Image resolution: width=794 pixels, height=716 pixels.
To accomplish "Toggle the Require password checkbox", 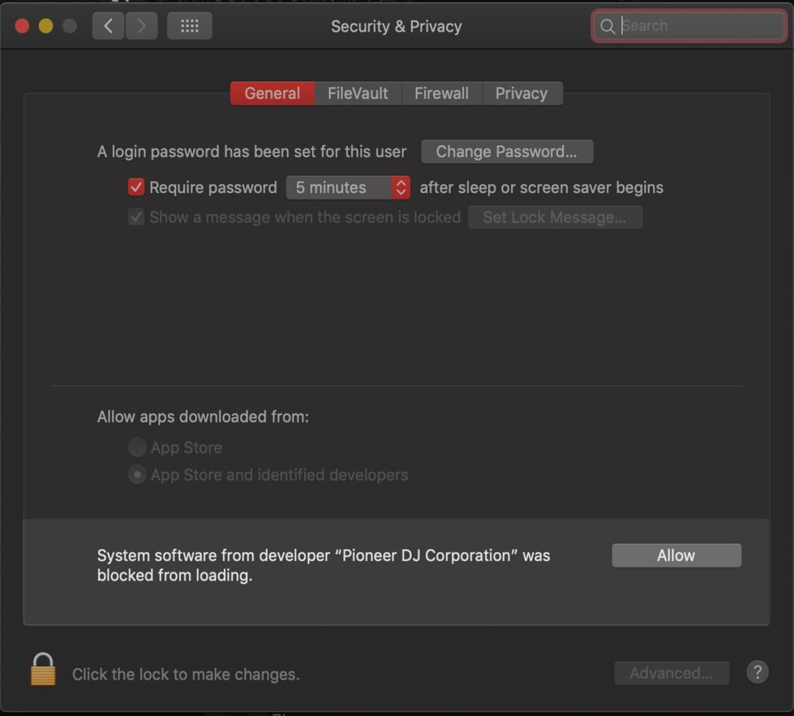I will tap(136, 188).
